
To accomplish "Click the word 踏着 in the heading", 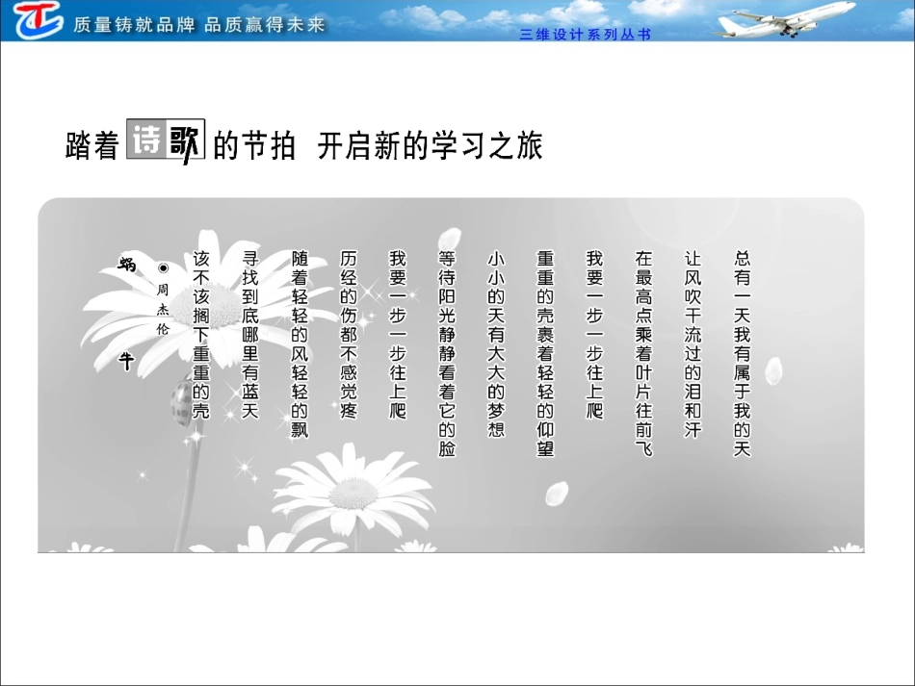I will click(92, 145).
